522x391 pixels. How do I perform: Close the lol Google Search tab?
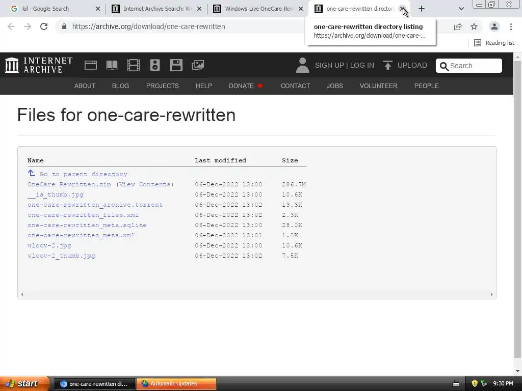pos(97,9)
